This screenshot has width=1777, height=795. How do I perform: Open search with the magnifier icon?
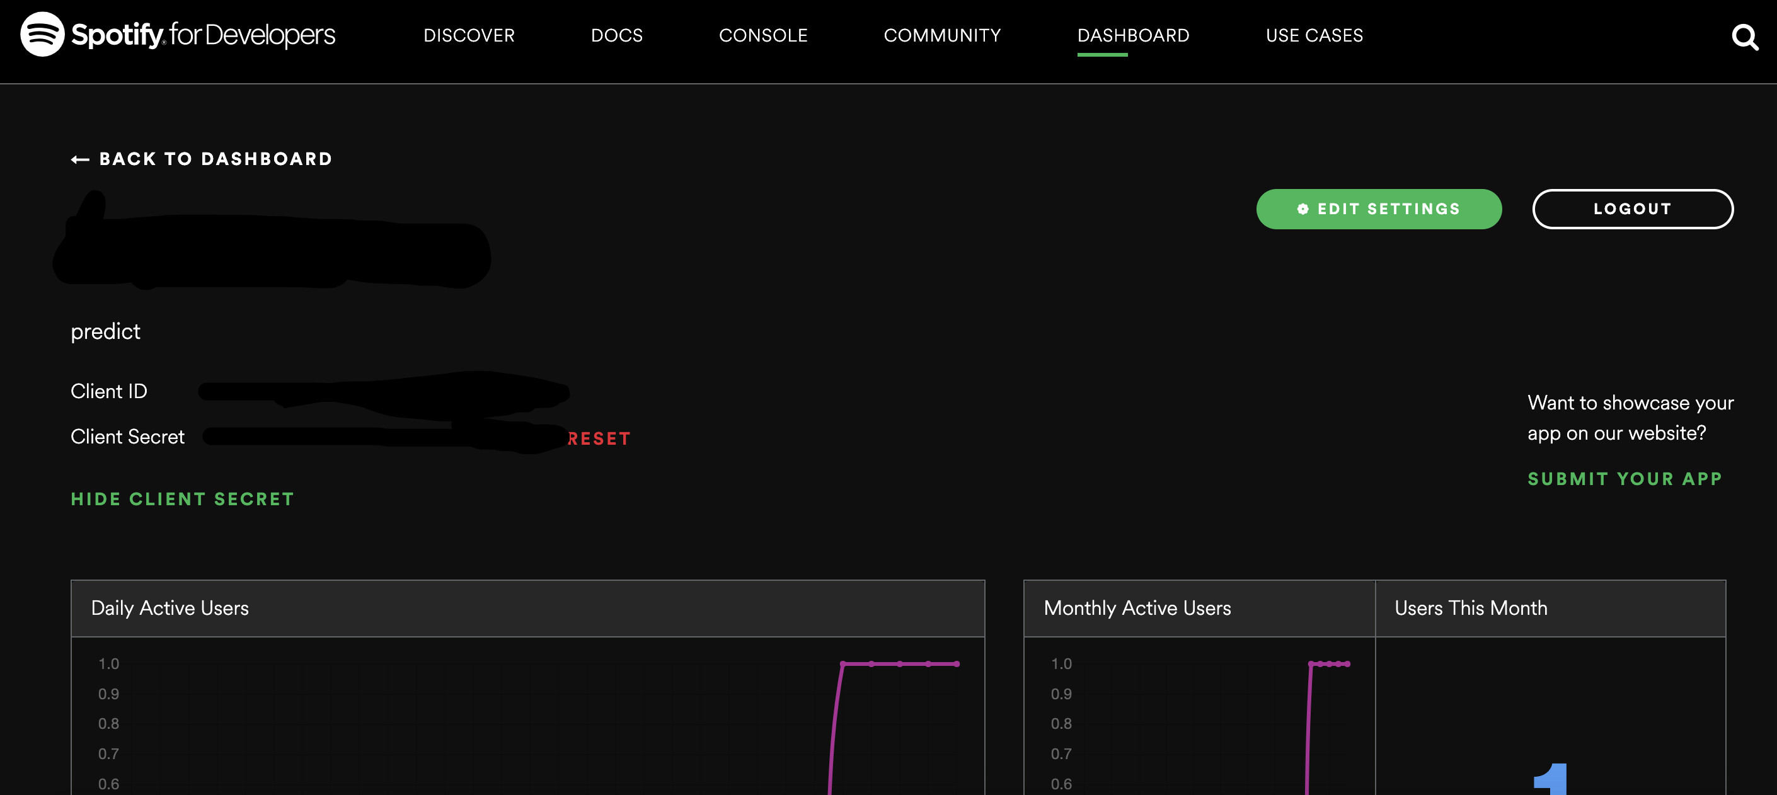(1745, 37)
